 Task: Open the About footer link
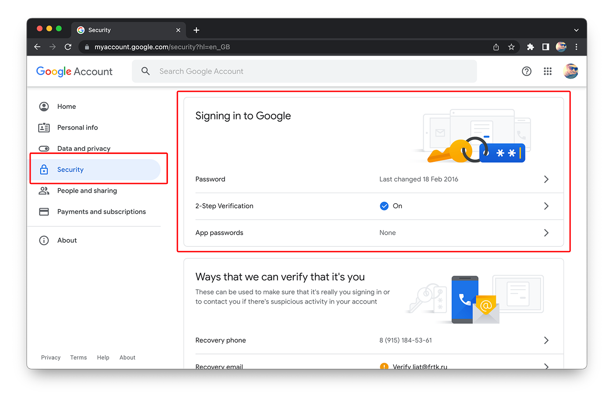point(128,357)
